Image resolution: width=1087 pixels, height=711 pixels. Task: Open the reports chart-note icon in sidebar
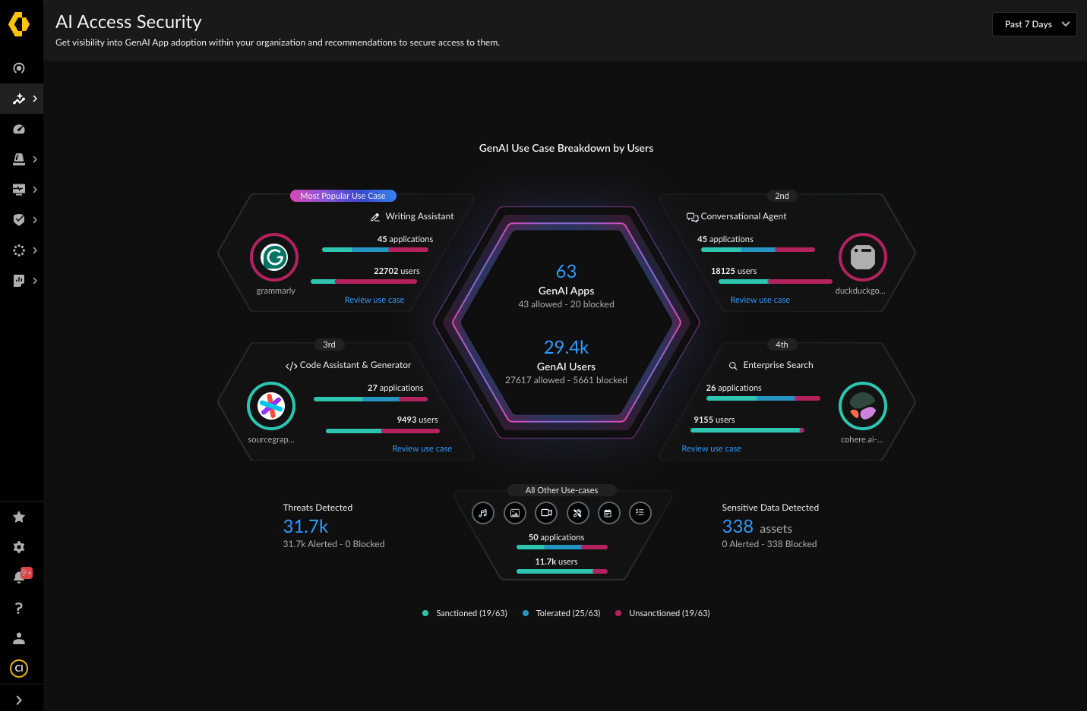(x=19, y=281)
